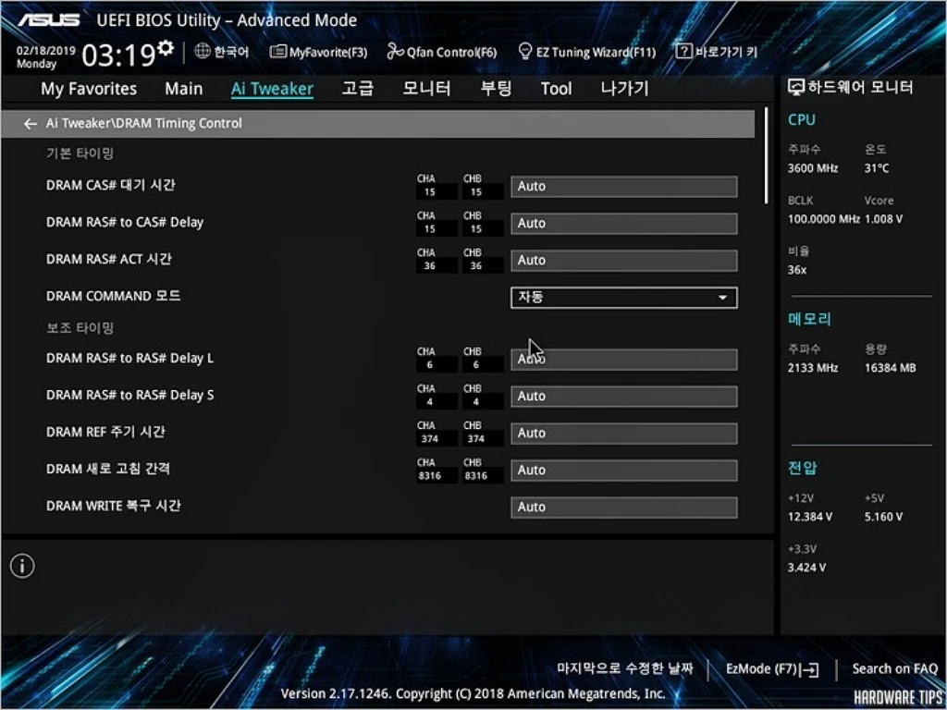Click the back arrow in DRAM Timing Control
947x710 pixels.
31,124
